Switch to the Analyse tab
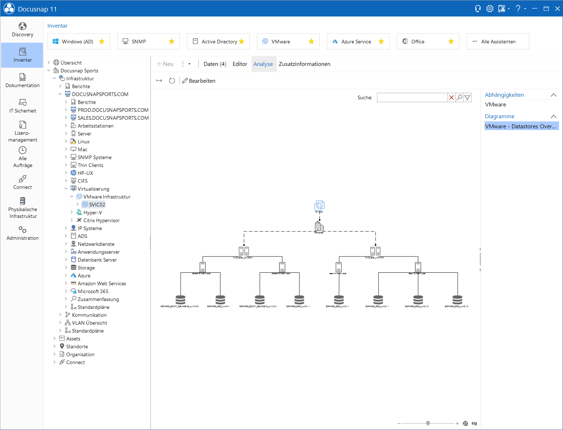 (x=263, y=64)
